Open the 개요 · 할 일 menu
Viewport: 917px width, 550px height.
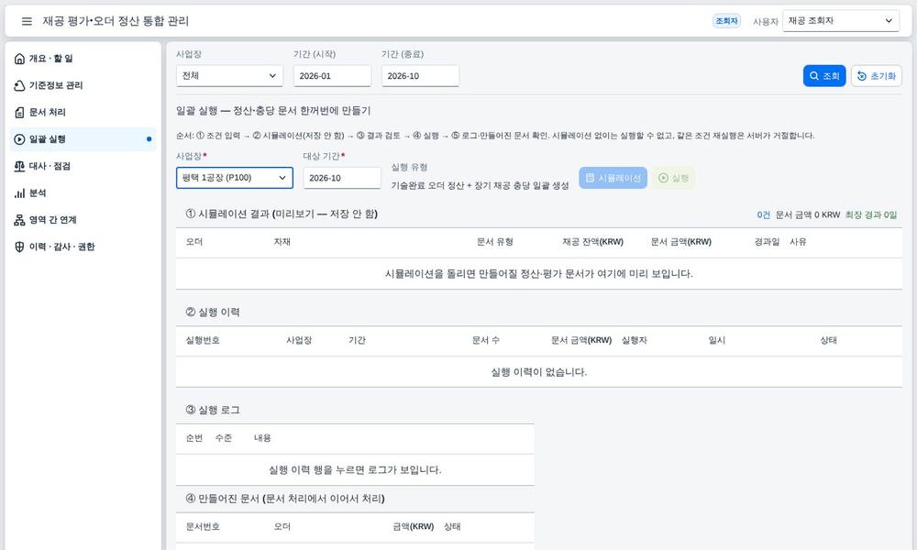[x=83, y=59]
